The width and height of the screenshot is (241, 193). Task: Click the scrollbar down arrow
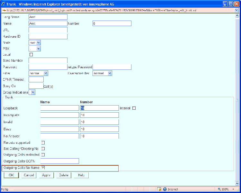pos(237,183)
